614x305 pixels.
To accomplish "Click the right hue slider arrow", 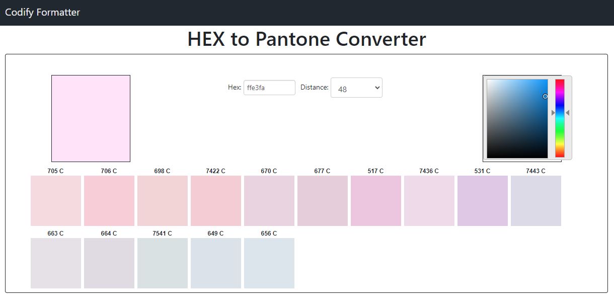I will [567, 113].
